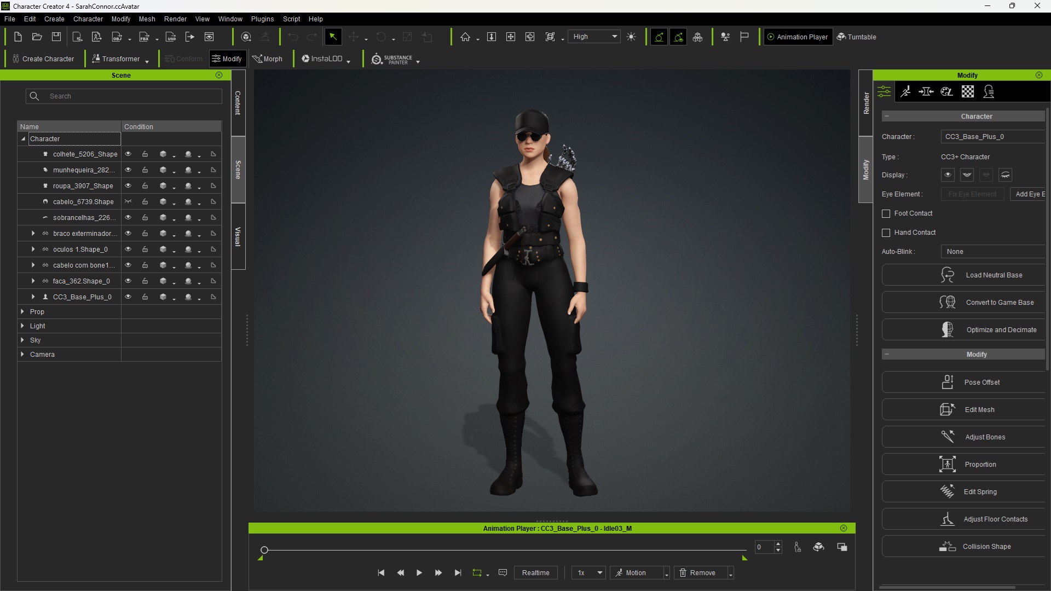Click the Animation Player timeline slider handle
This screenshot has width=1051, height=591.
click(x=264, y=549)
